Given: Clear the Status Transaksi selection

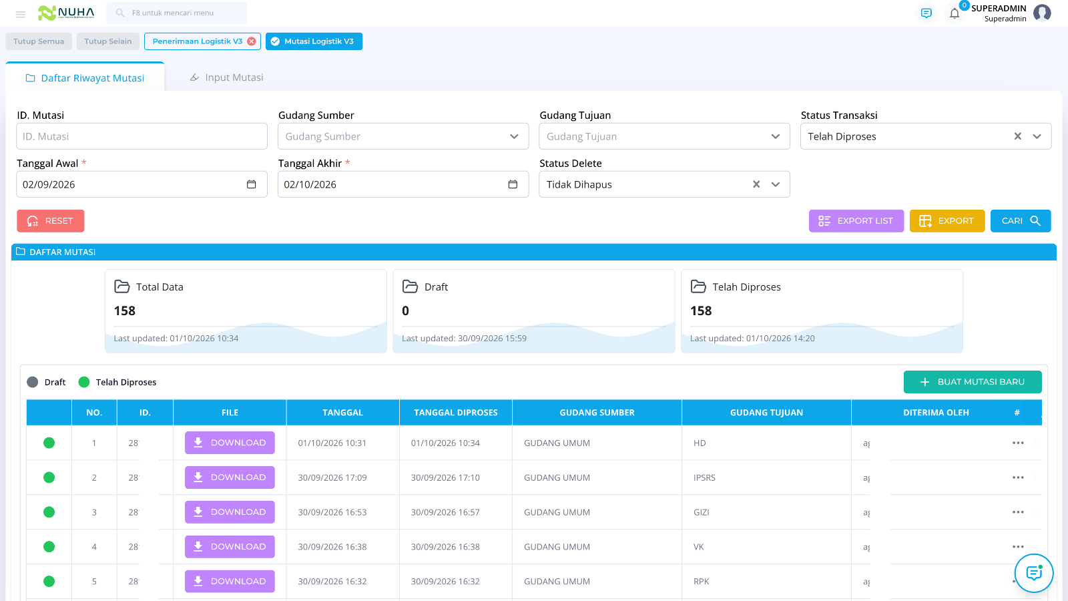Looking at the screenshot, I should pyautogui.click(x=1018, y=136).
